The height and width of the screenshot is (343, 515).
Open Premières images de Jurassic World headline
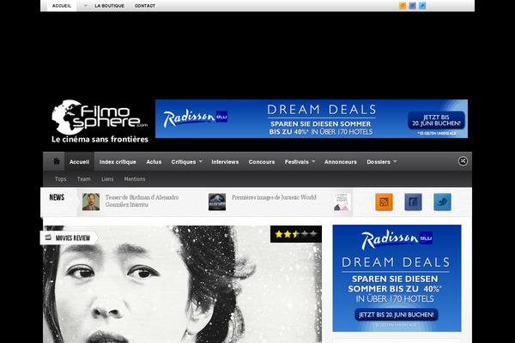tap(274, 197)
